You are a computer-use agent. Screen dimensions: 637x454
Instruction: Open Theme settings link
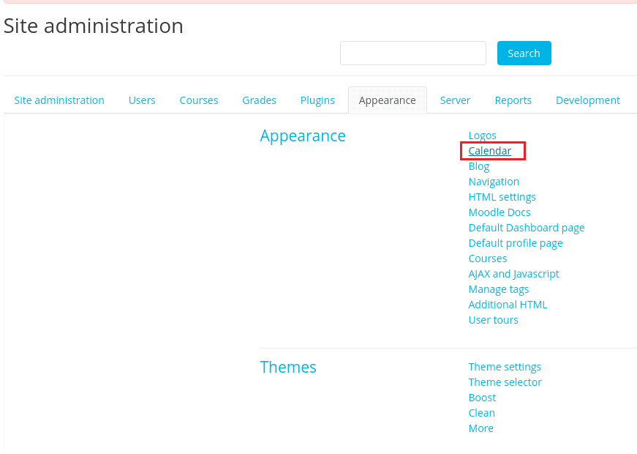point(505,367)
